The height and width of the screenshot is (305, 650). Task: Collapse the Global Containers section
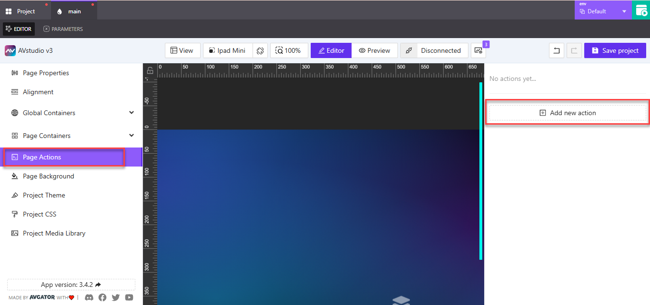(131, 112)
